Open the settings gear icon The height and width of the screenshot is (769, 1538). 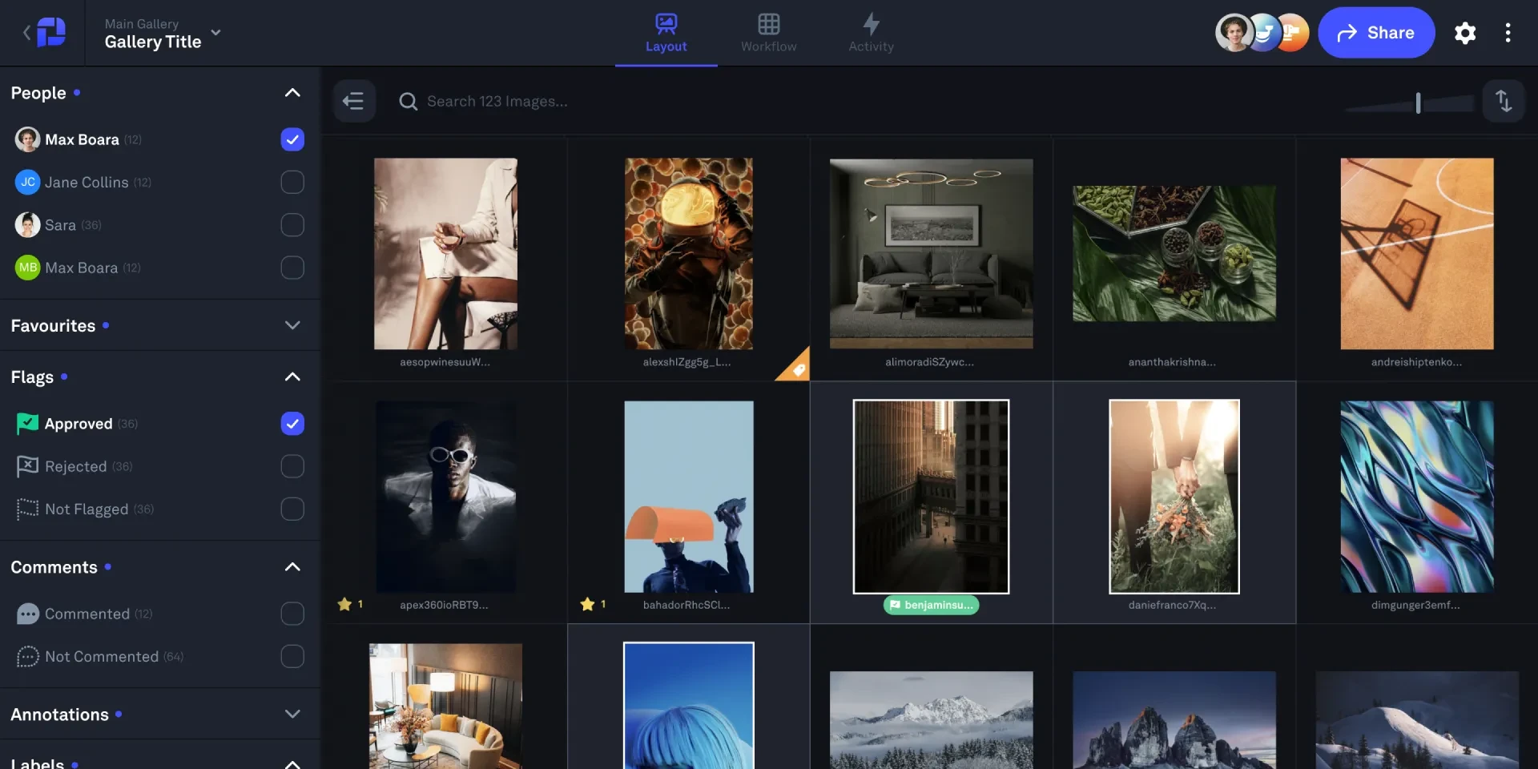click(x=1465, y=33)
